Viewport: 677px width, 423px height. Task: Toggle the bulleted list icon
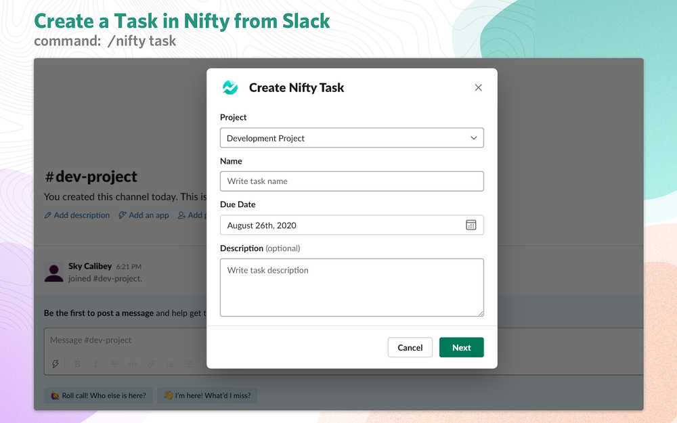tap(188, 364)
